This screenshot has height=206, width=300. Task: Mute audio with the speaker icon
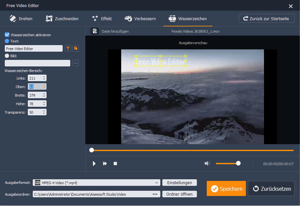207,163
